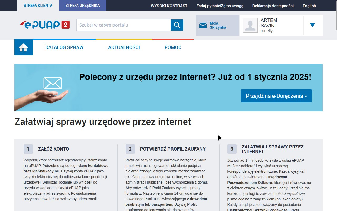This screenshot has height=211, width=337.
Task: Open the home page via house icon
Action: pos(24,47)
